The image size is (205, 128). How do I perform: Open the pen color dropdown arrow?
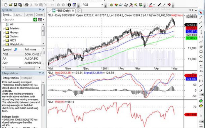point(154,5)
